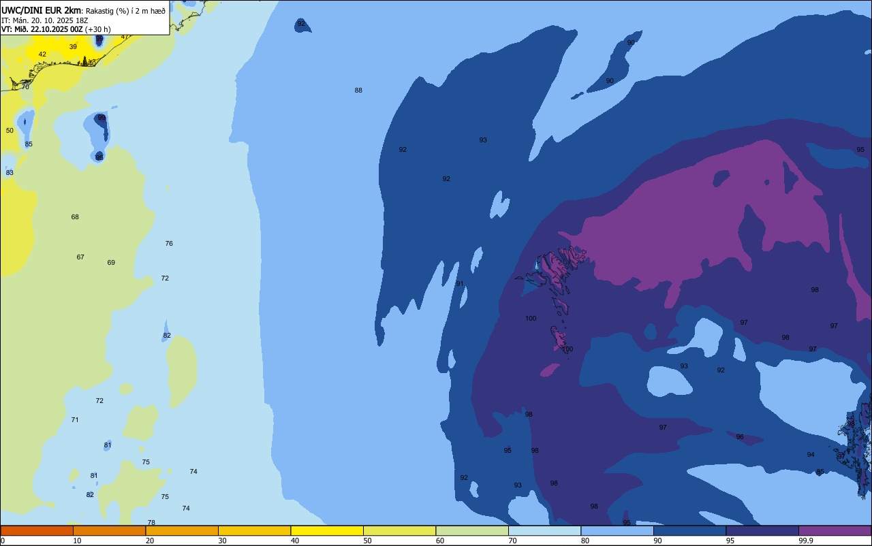Click the purple legend swatch above 99.9
The height and width of the screenshot is (546, 872).
pyautogui.click(x=835, y=530)
